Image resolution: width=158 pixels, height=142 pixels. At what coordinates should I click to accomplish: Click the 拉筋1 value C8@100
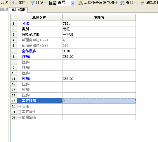click(99, 79)
